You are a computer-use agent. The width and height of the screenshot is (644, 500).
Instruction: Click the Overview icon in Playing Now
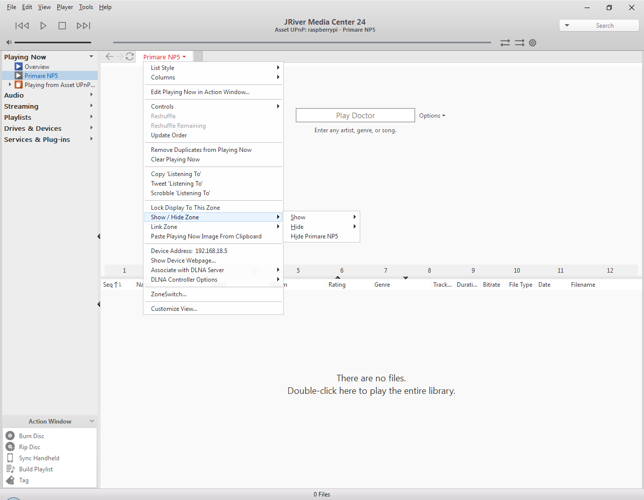(19, 66)
